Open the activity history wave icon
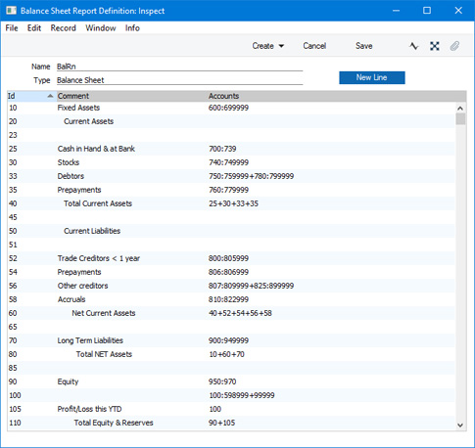Image resolution: width=475 pixels, height=448 pixels. pyautogui.click(x=414, y=46)
